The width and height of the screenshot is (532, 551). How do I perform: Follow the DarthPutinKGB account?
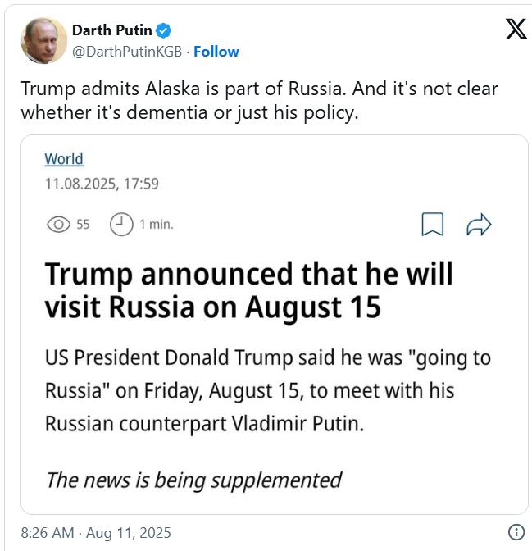[216, 51]
